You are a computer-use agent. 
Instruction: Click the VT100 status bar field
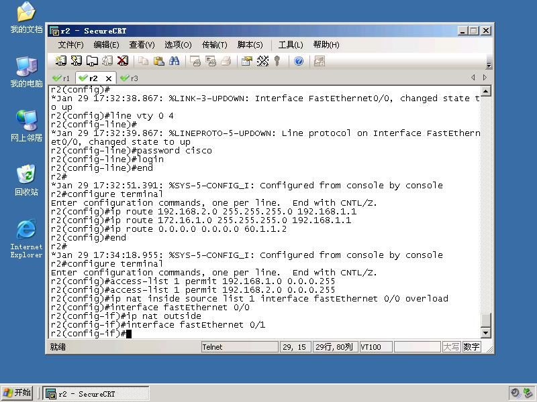click(375, 347)
